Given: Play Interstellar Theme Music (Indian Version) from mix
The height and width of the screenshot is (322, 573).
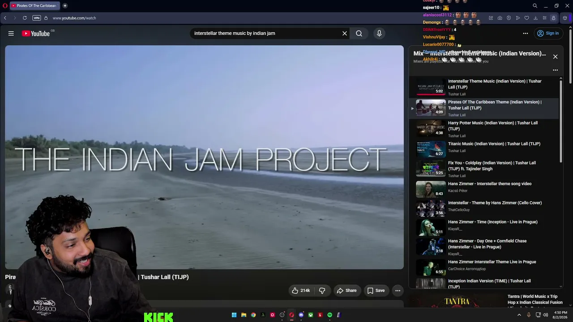Looking at the screenshot, I should 484,87.
